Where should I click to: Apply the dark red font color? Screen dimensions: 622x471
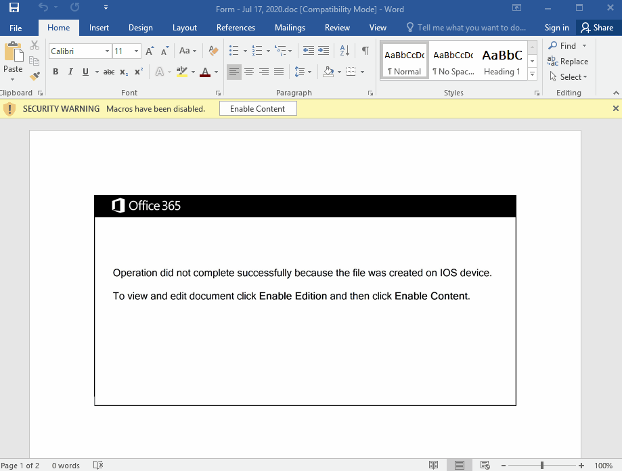(x=205, y=72)
